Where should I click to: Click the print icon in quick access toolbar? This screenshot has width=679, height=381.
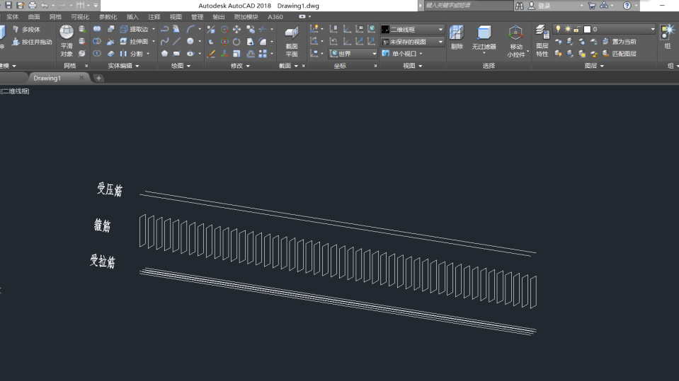click(32, 5)
